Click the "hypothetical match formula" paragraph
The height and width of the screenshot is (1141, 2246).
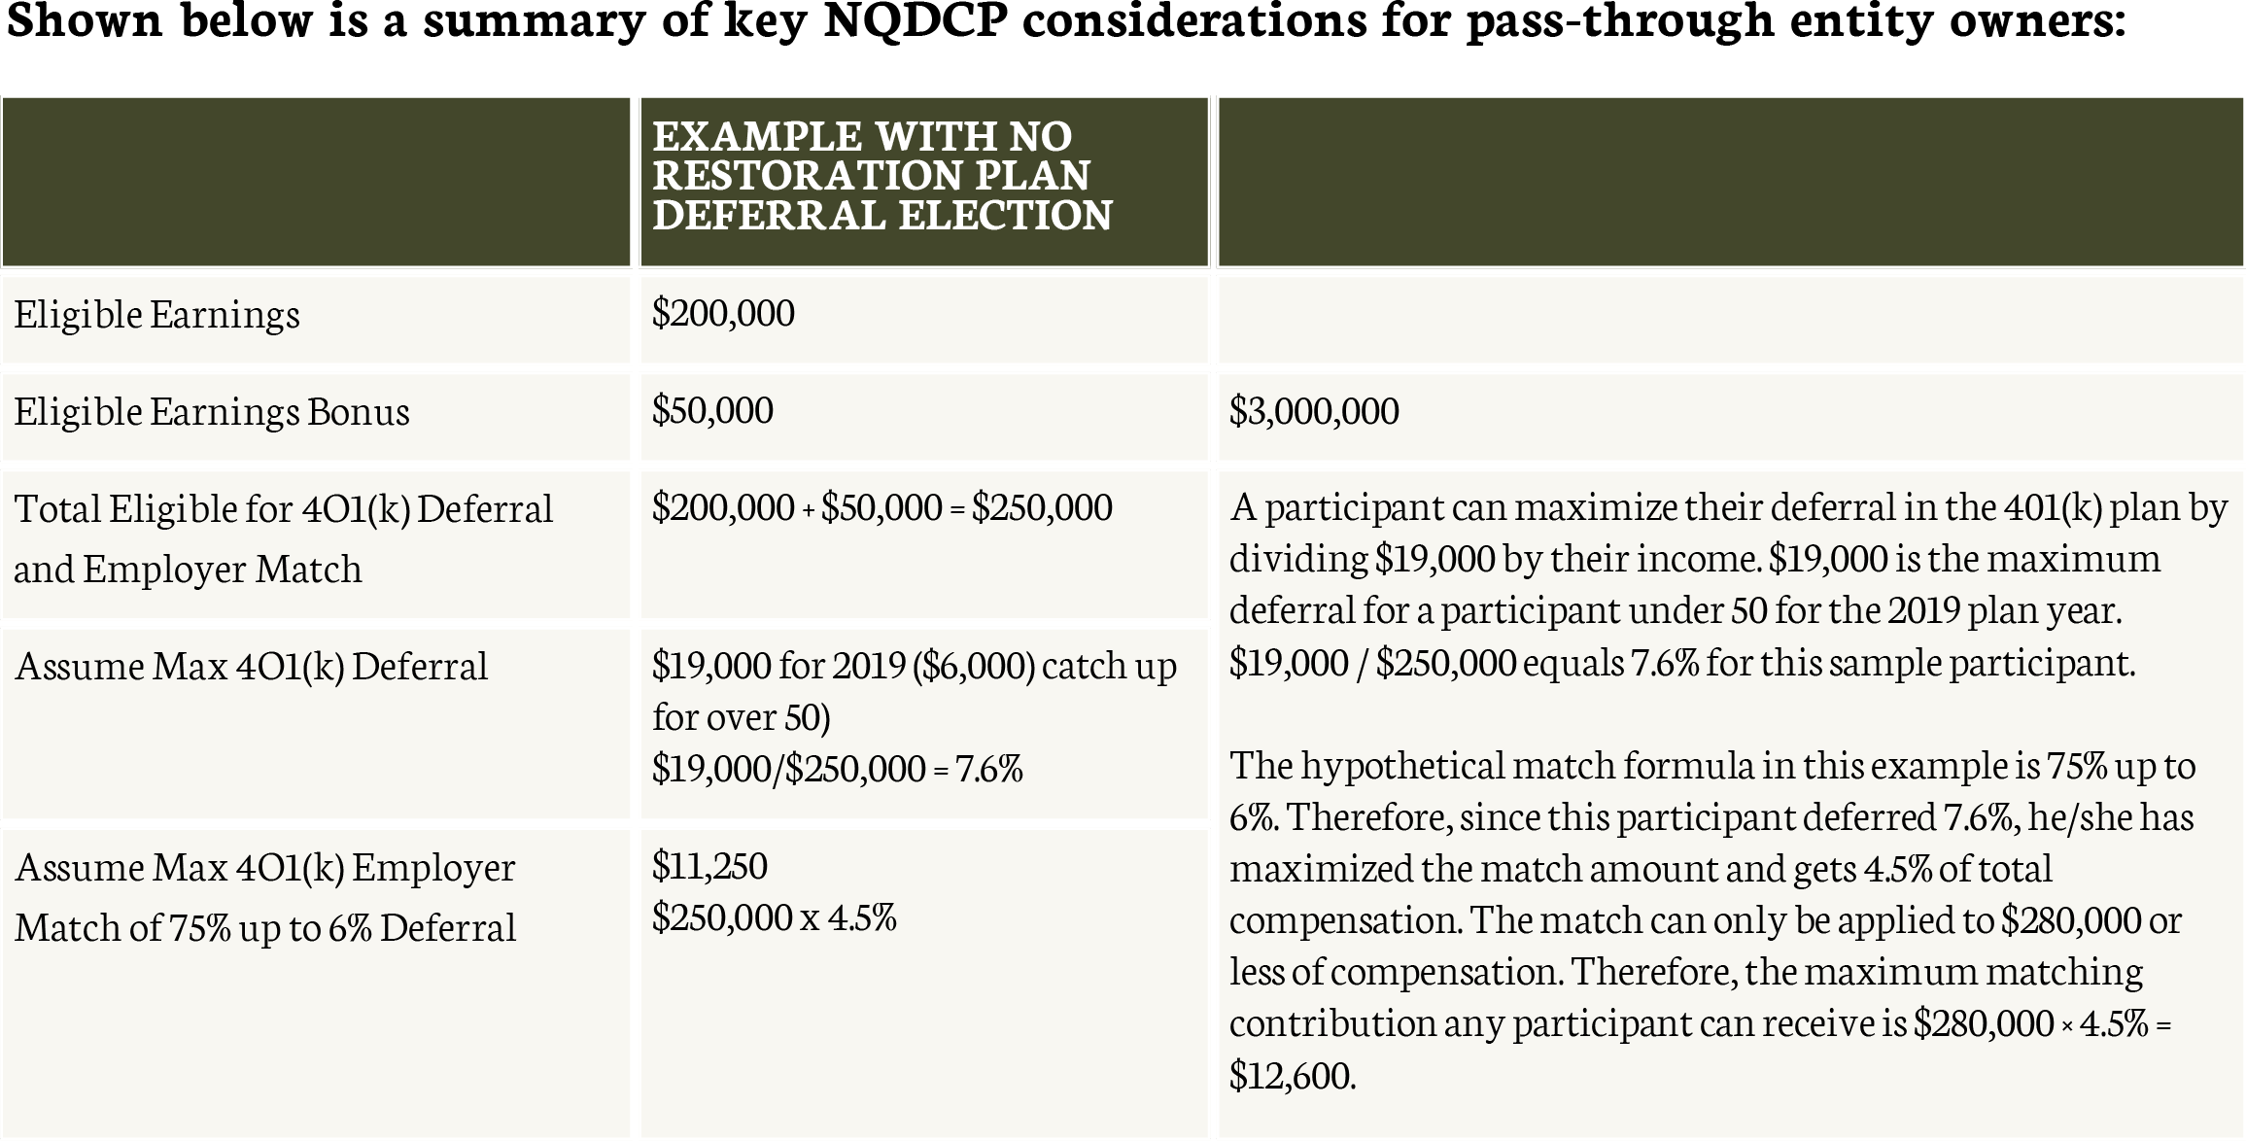(1710, 918)
